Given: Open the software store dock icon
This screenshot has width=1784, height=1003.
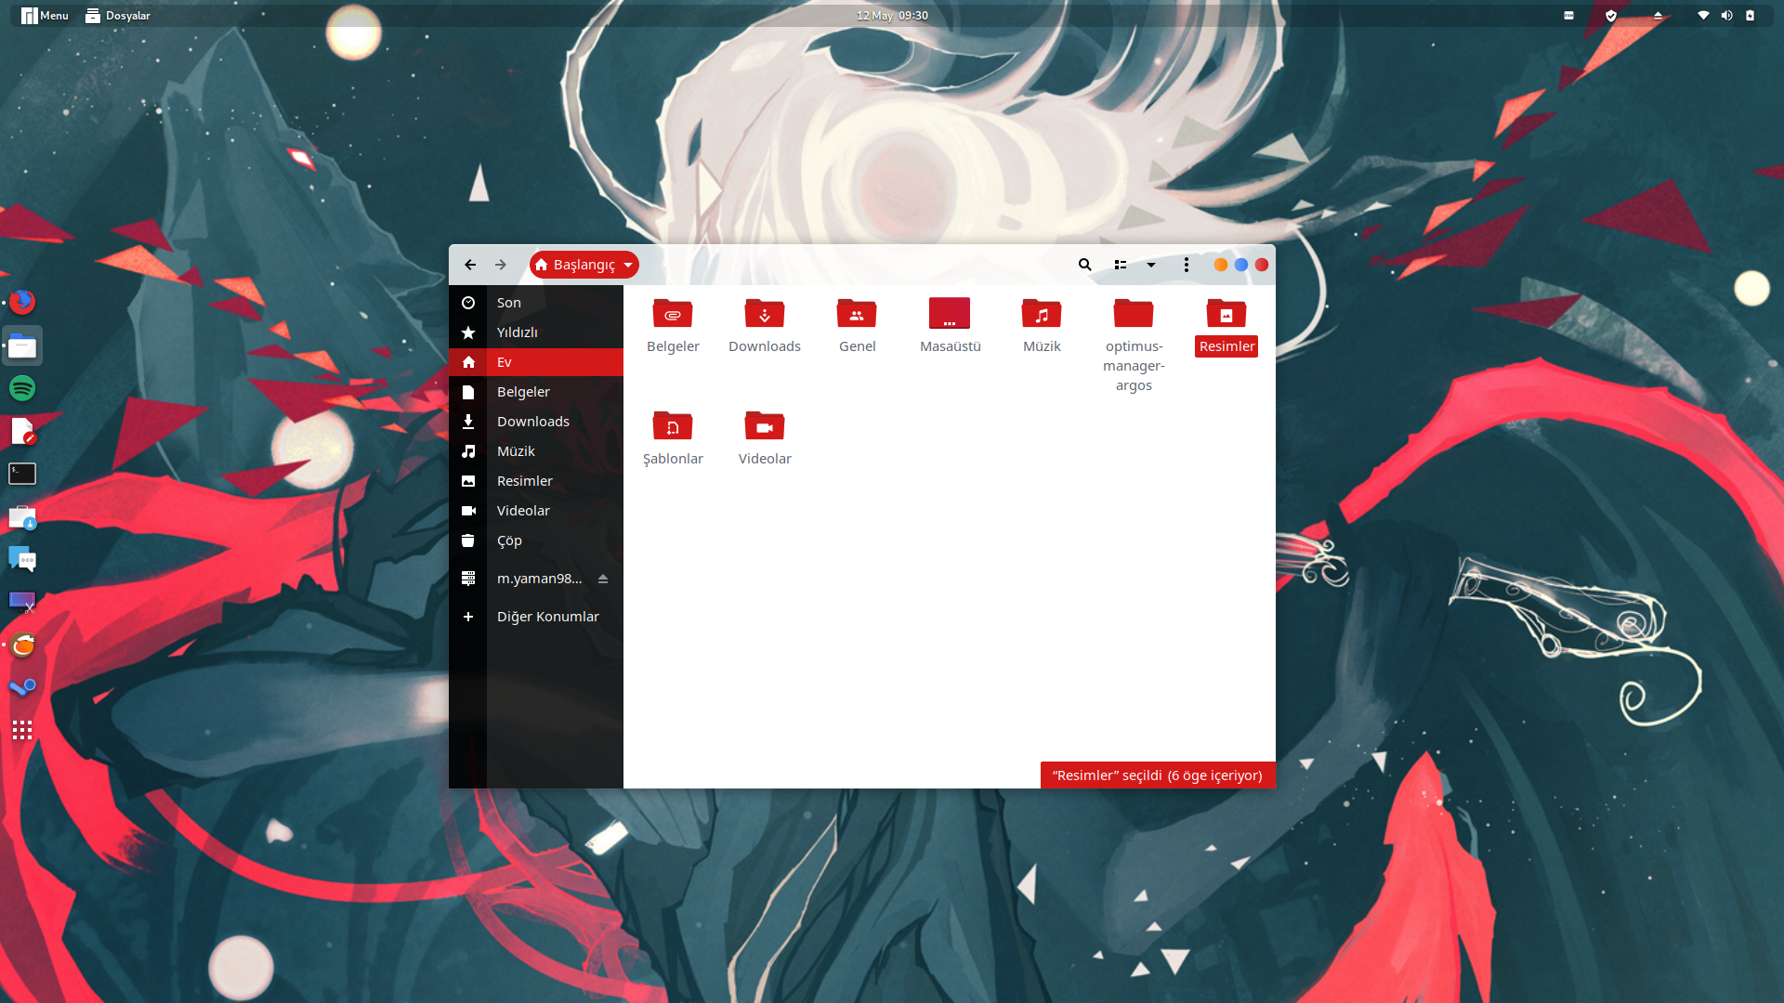Looking at the screenshot, I should click(x=22, y=516).
